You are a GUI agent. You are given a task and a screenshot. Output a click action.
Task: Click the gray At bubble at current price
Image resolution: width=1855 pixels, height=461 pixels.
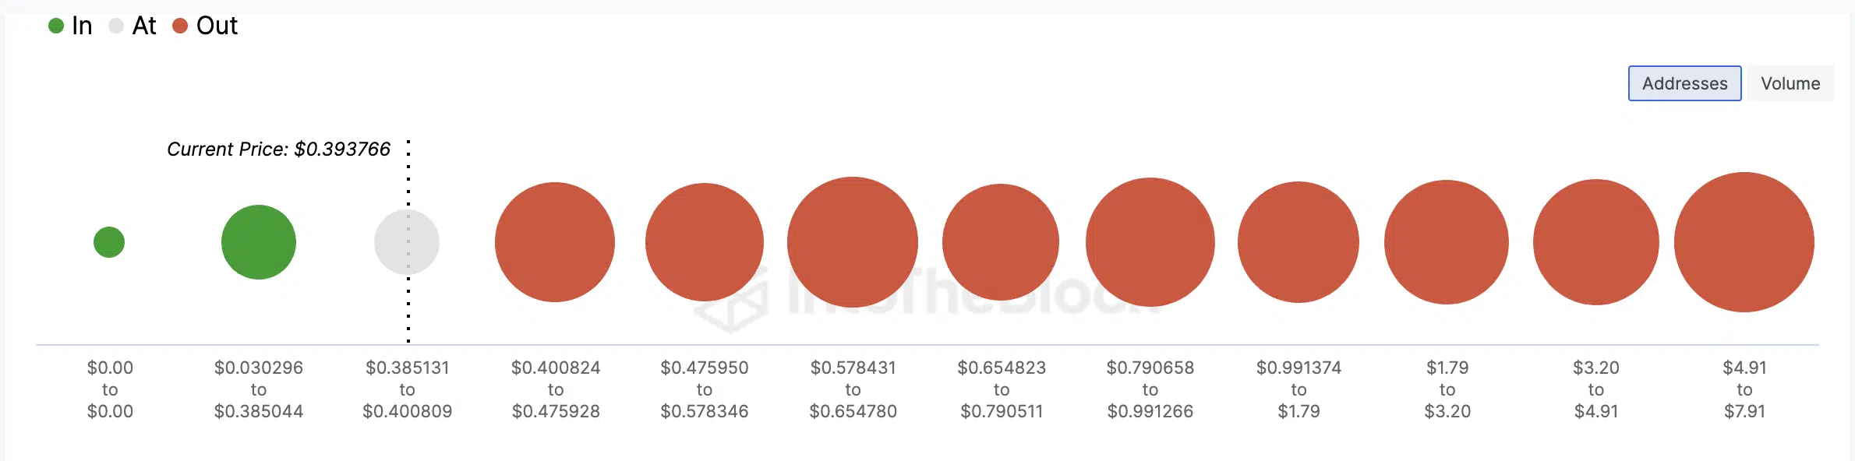tap(407, 242)
